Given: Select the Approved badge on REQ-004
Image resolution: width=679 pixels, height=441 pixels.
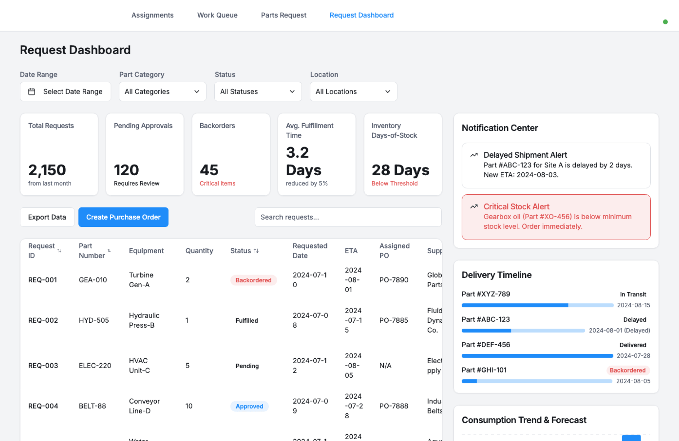Looking at the screenshot, I should [x=249, y=406].
